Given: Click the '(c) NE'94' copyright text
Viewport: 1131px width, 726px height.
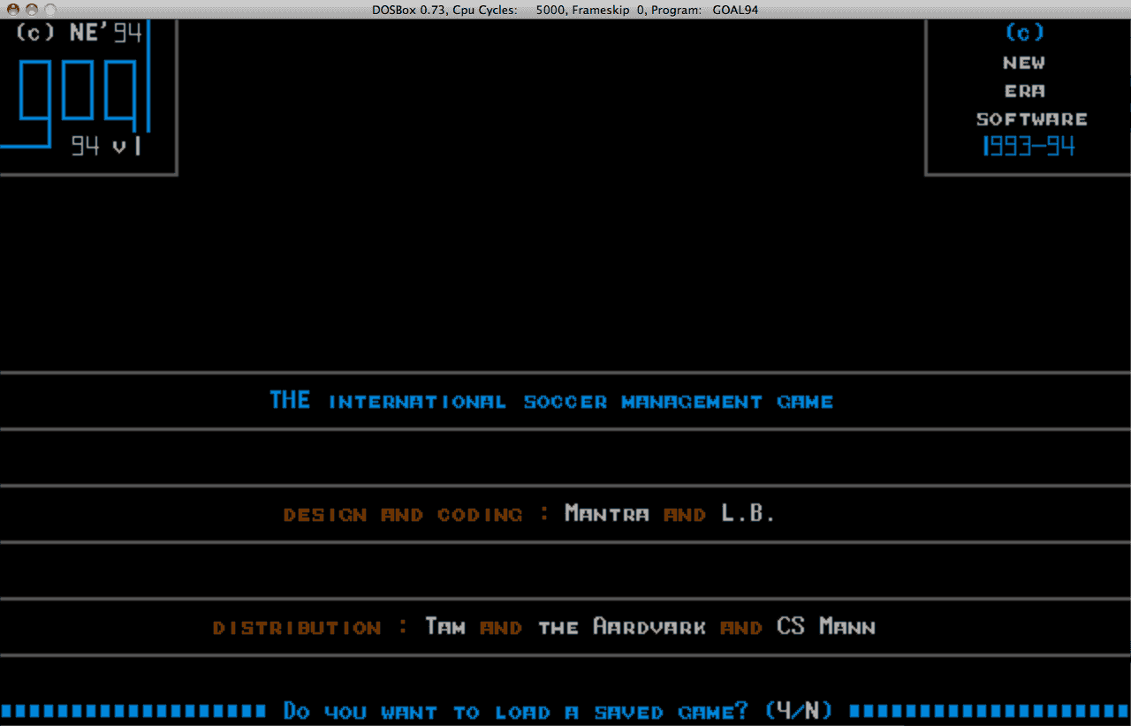Looking at the screenshot, I should click(x=79, y=34).
